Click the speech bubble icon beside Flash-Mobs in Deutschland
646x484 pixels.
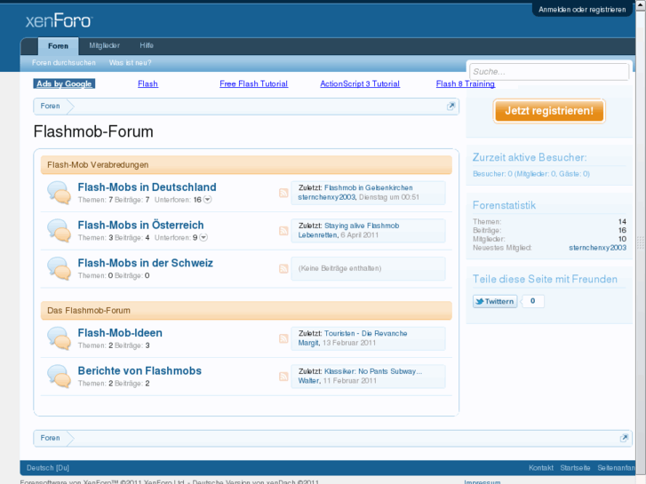coord(59,193)
